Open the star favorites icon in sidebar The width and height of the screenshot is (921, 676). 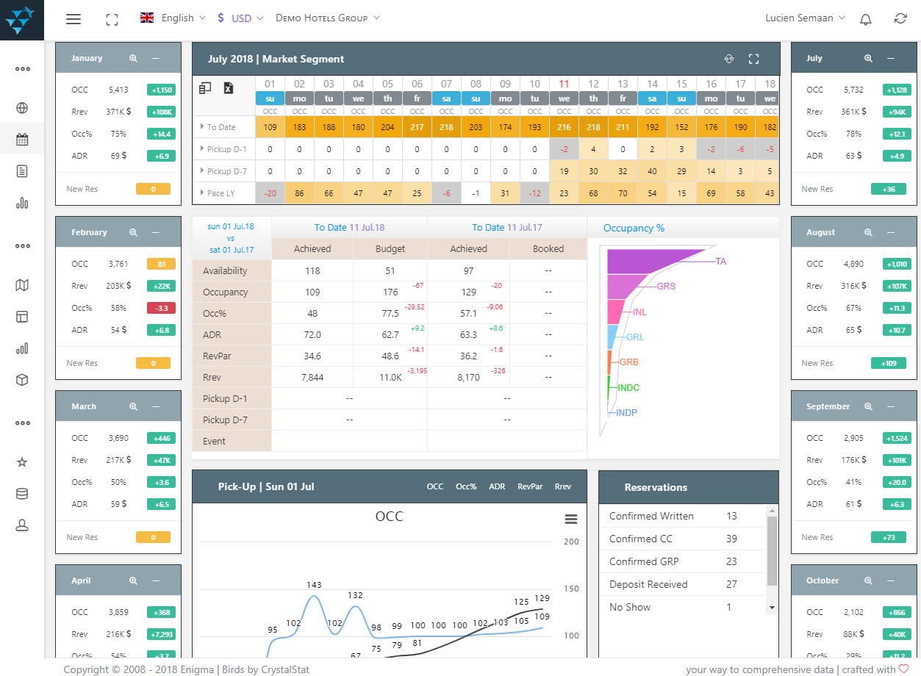coord(22,462)
